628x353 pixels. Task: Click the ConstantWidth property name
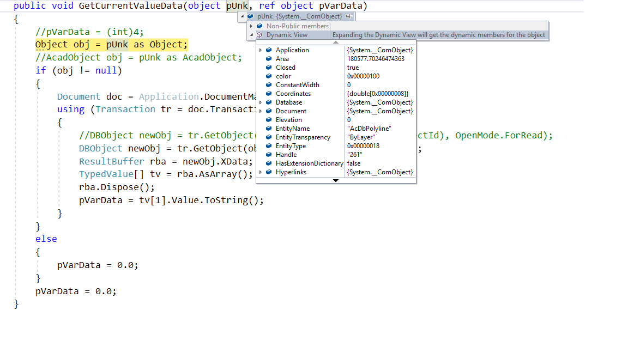(298, 85)
